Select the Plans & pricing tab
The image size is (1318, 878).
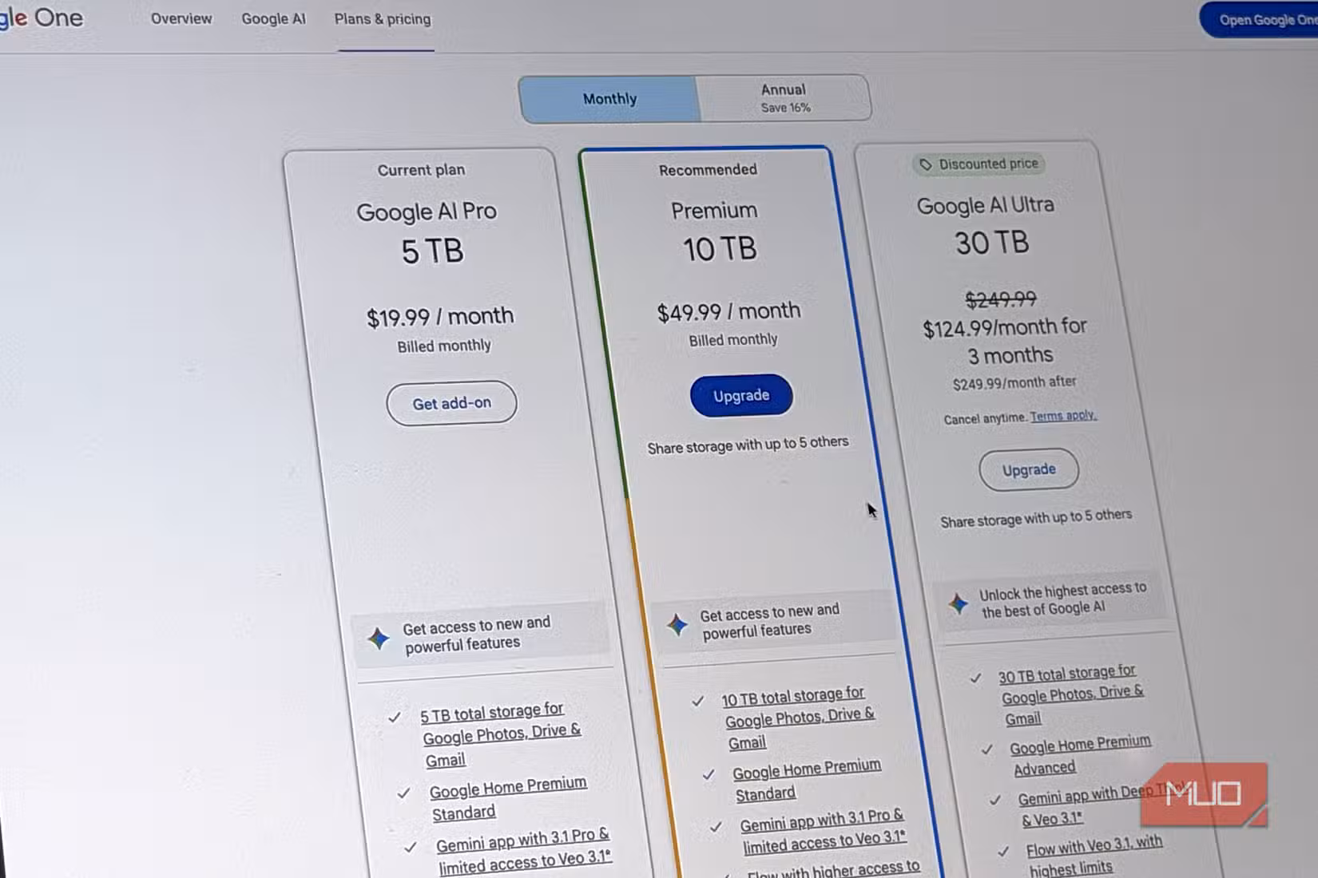382,18
